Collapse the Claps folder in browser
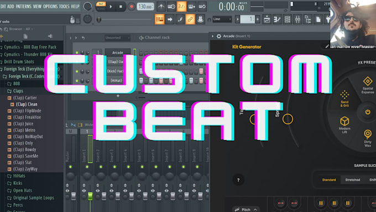The height and width of the screenshot is (212, 376). (x=18, y=91)
